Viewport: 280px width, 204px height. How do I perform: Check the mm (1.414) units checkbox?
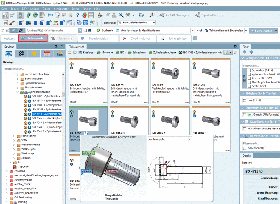[x=245, y=100]
